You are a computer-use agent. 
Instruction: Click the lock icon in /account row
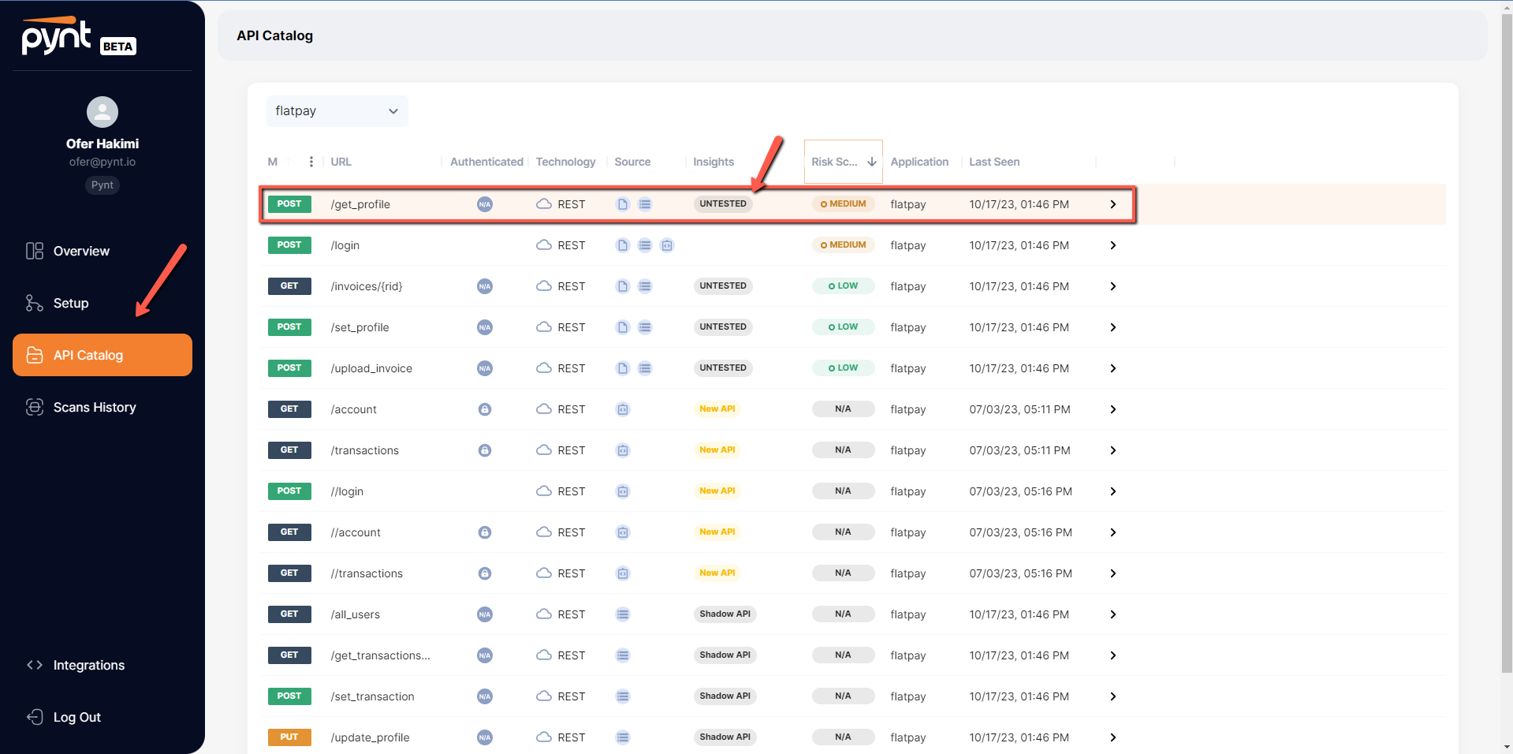[x=485, y=409]
